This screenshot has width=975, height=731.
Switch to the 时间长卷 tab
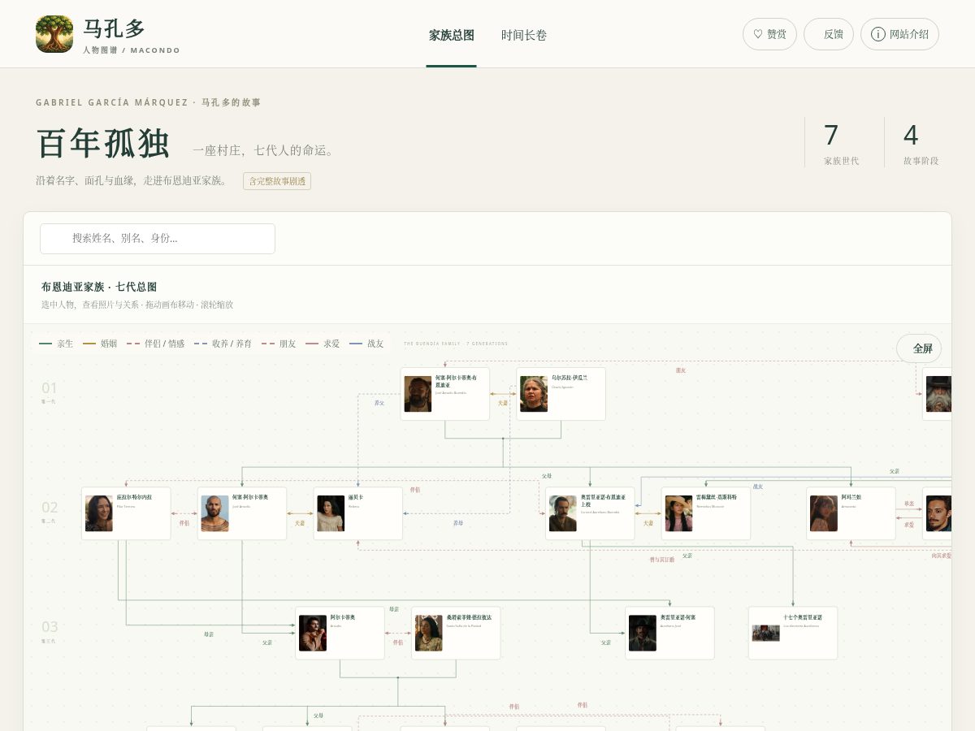tap(524, 35)
